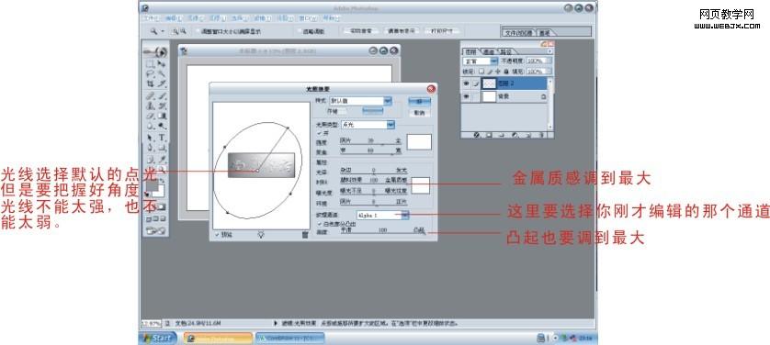Click the magnifier icon in the options bar
The height and width of the screenshot is (345, 770).
click(x=153, y=31)
